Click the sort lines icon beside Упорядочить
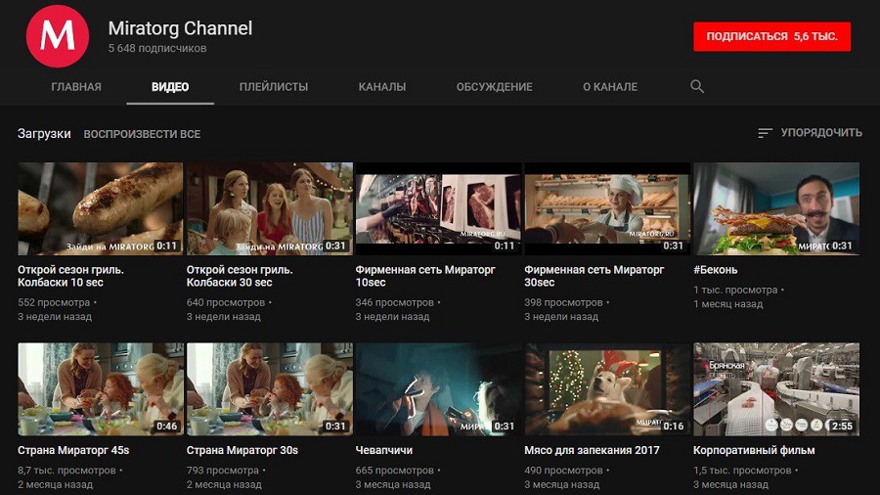The width and height of the screenshot is (880, 495). pyautogui.click(x=765, y=133)
